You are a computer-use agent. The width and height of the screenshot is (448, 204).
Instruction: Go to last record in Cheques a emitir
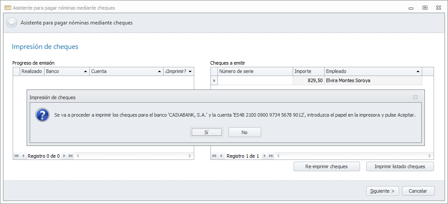click(271, 156)
